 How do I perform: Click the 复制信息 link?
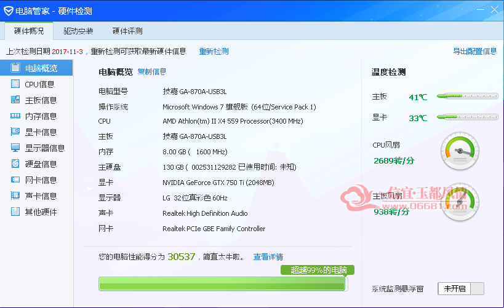[x=152, y=71]
